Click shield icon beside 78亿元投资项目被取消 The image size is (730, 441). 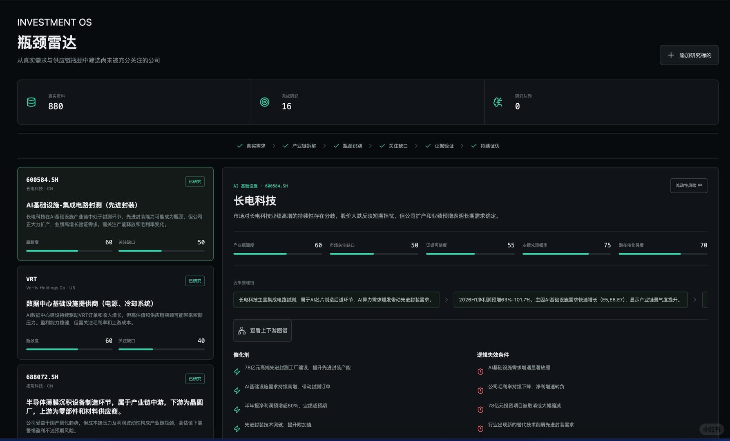coord(480,410)
